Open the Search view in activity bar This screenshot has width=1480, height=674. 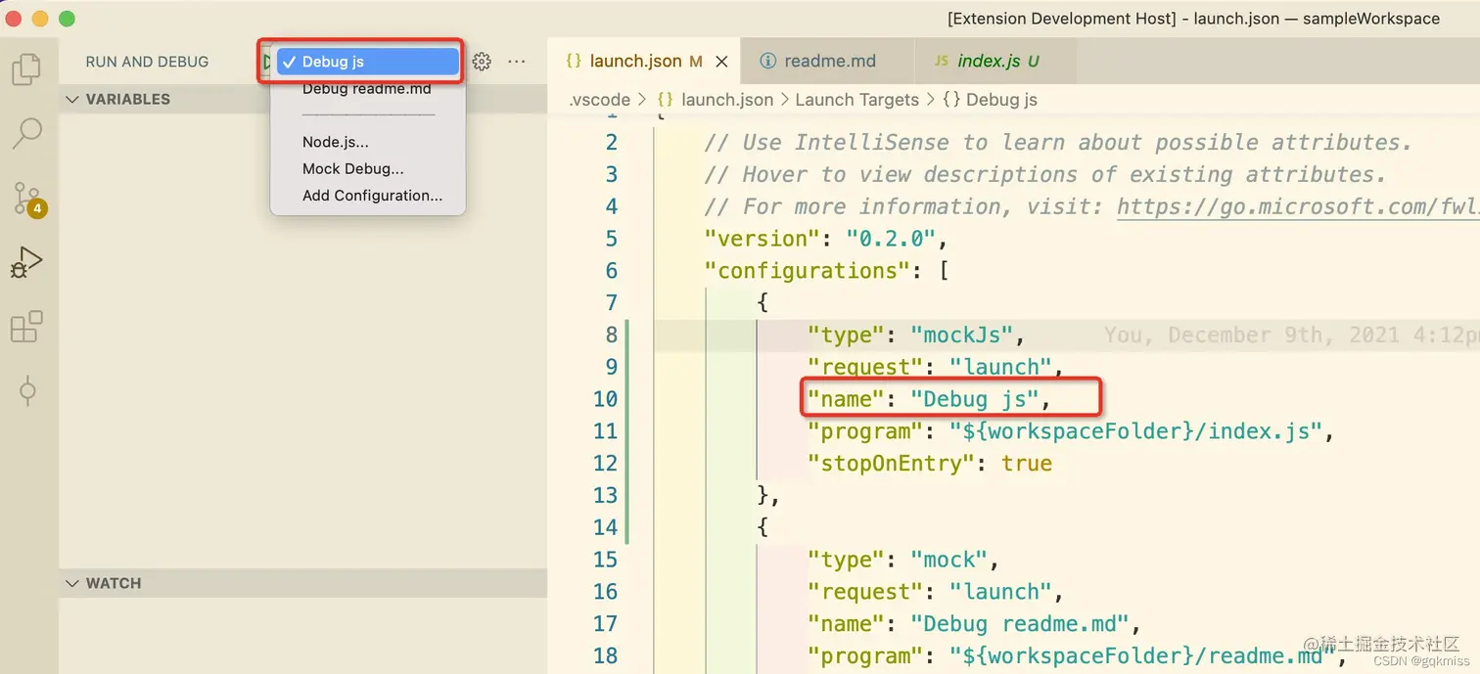(x=26, y=133)
